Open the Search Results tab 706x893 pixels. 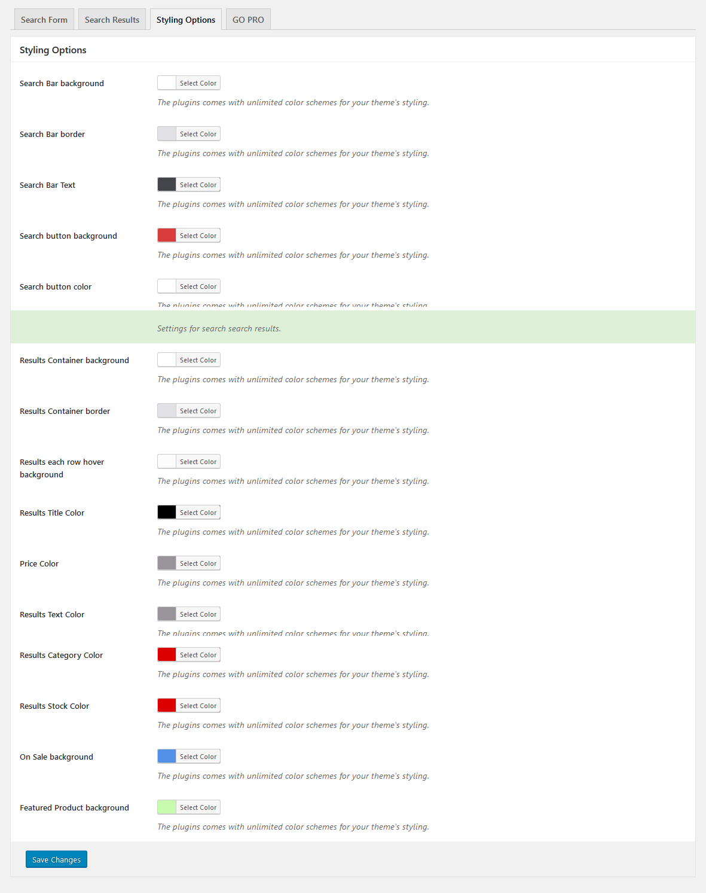tap(112, 20)
